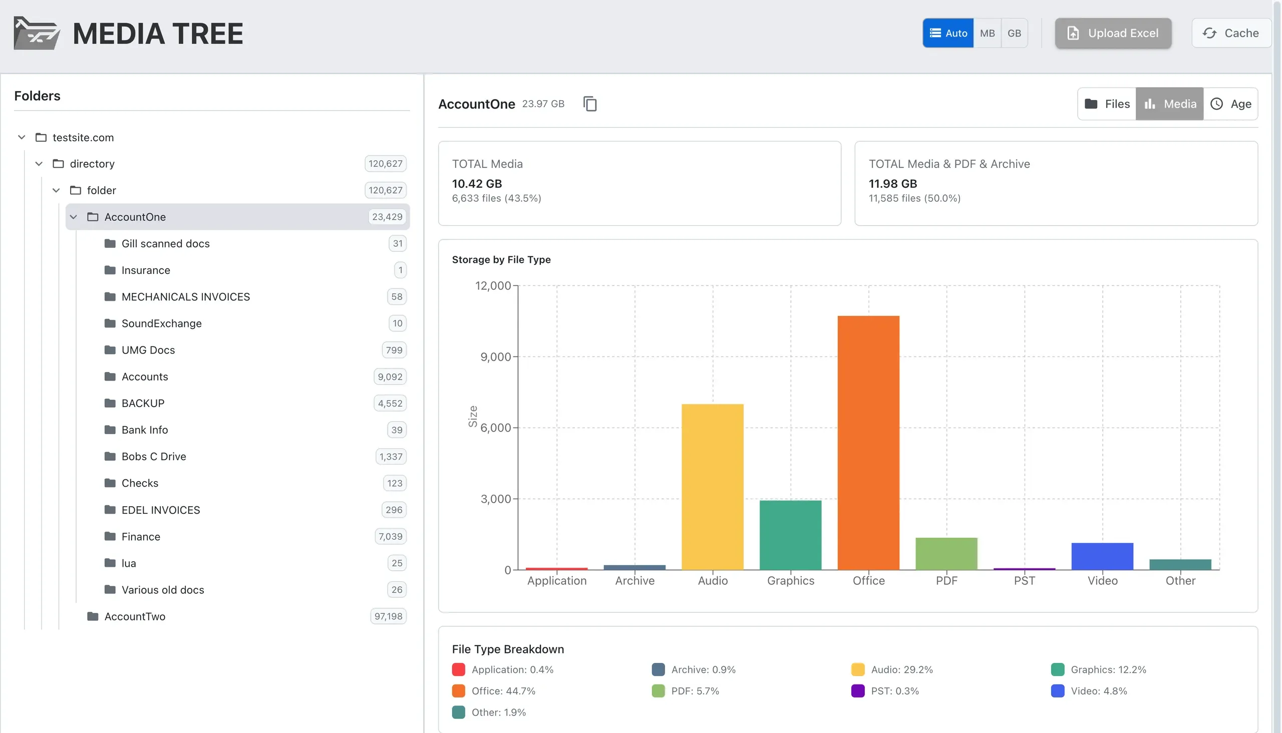Click the open-folder icon beside folder row

[76, 190]
